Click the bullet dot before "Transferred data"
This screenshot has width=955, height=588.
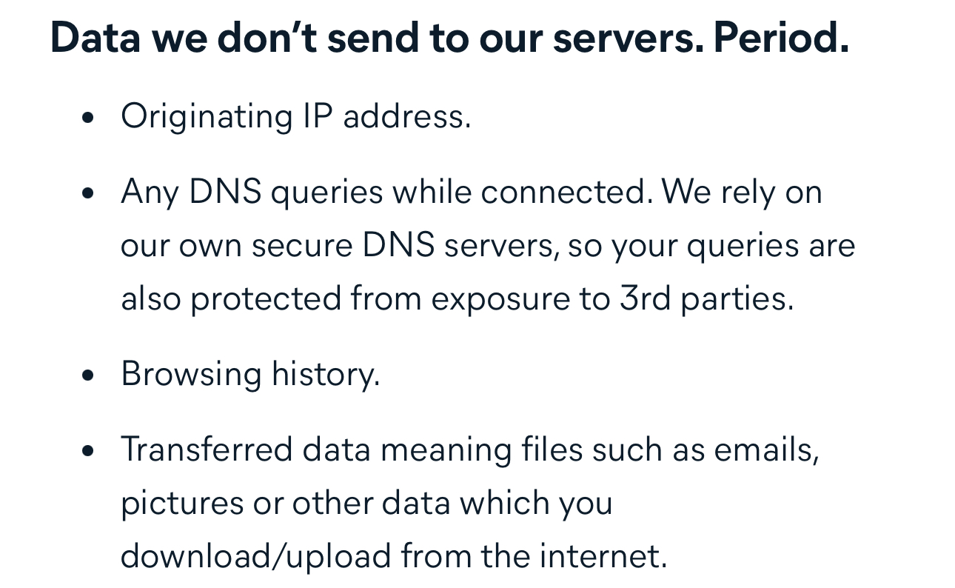click(x=89, y=451)
